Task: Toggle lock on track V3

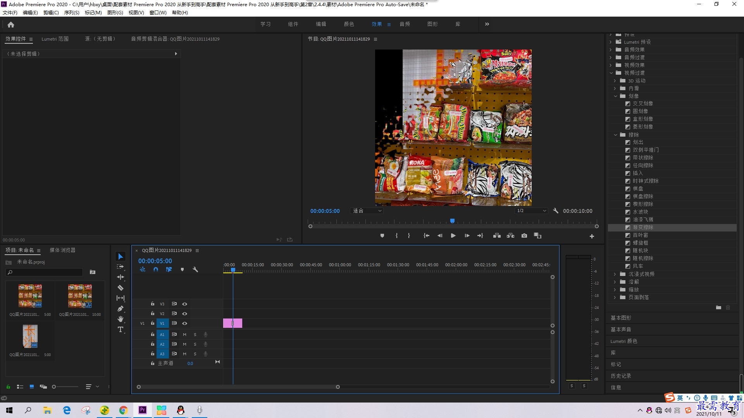Action: [152, 304]
